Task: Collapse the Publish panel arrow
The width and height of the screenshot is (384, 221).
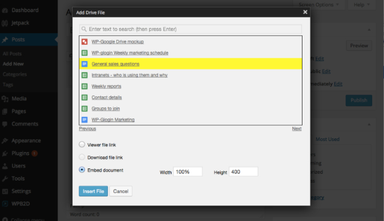Action: 369,30
